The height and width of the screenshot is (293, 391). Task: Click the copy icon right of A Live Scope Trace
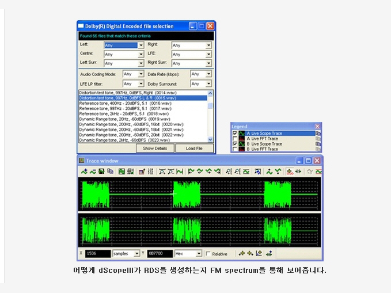pyautogui.click(x=318, y=134)
